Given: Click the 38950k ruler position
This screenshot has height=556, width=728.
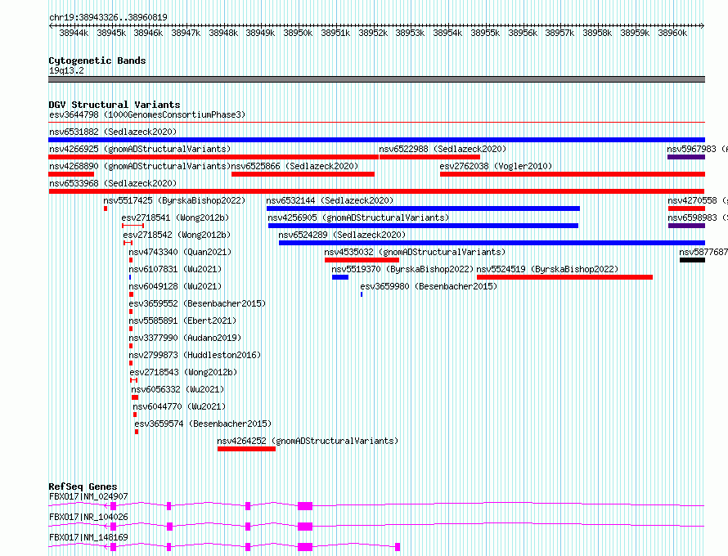Looking at the screenshot, I should click(x=298, y=33).
